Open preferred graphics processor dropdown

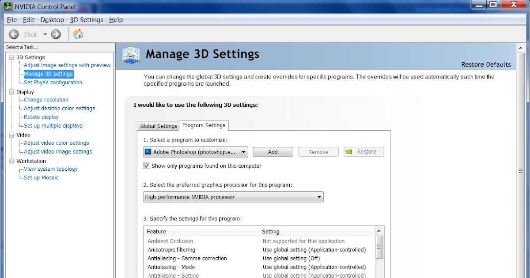click(234, 197)
